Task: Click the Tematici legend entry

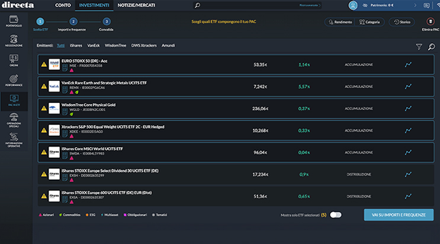Action: point(160,215)
